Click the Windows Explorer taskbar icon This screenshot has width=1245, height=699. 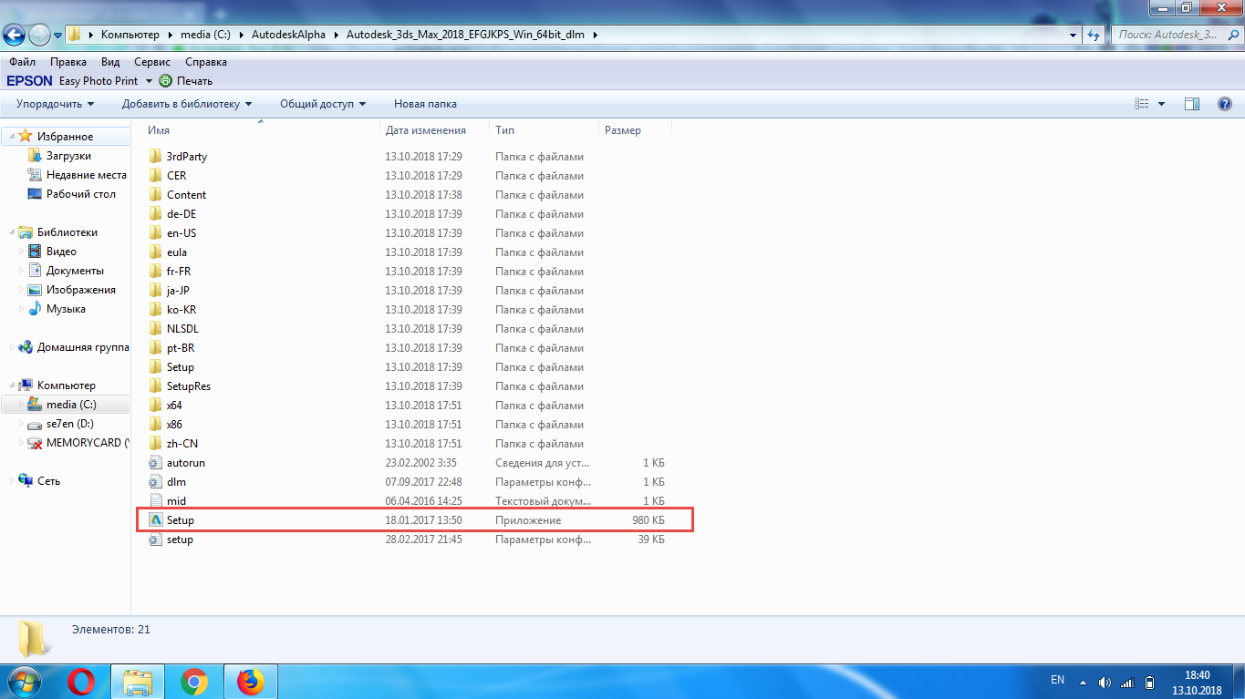tap(138, 682)
